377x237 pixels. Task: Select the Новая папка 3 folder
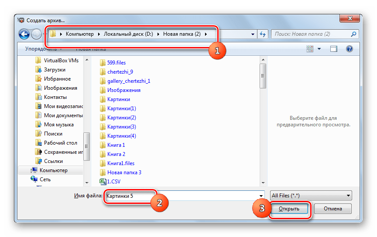pyautogui.click(x=124, y=173)
